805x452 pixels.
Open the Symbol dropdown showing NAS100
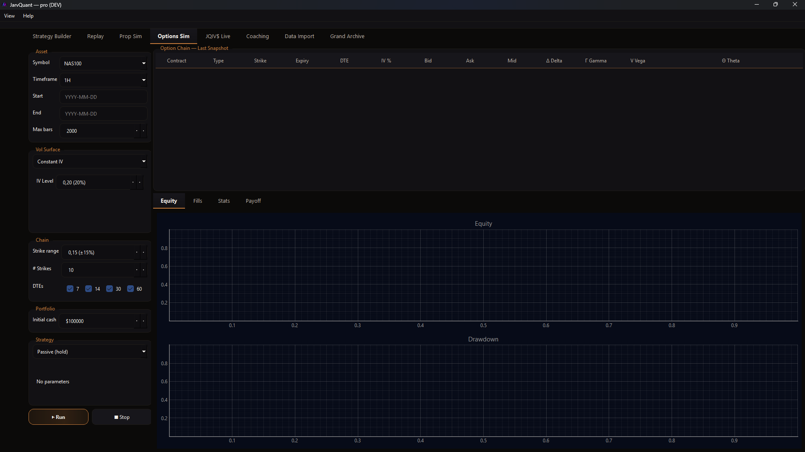pyautogui.click(x=104, y=63)
